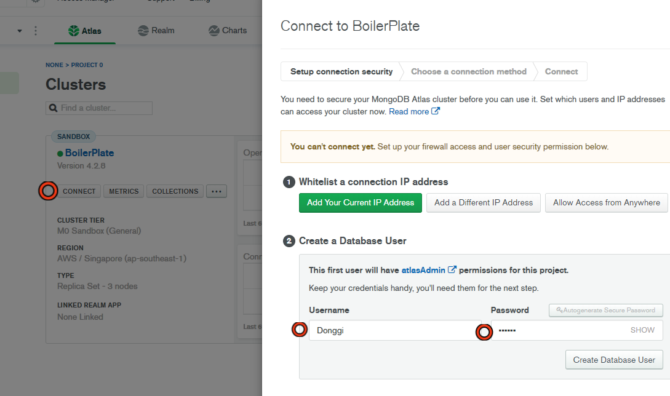Click the Read more external link
This screenshot has width=670, height=396.
pos(415,112)
